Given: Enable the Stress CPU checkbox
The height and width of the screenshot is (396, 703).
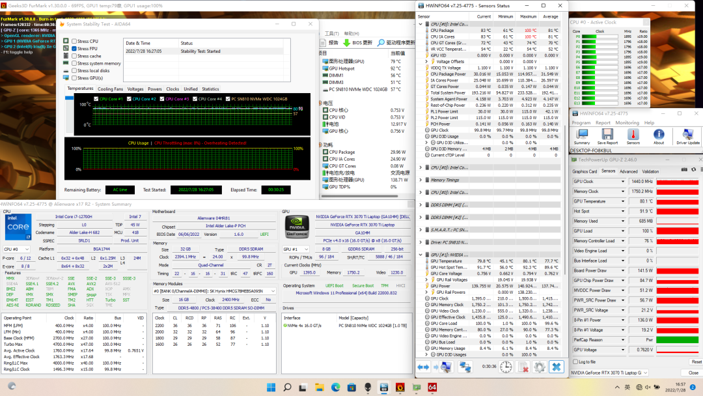Looking at the screenshot, I should pos(74,42).
